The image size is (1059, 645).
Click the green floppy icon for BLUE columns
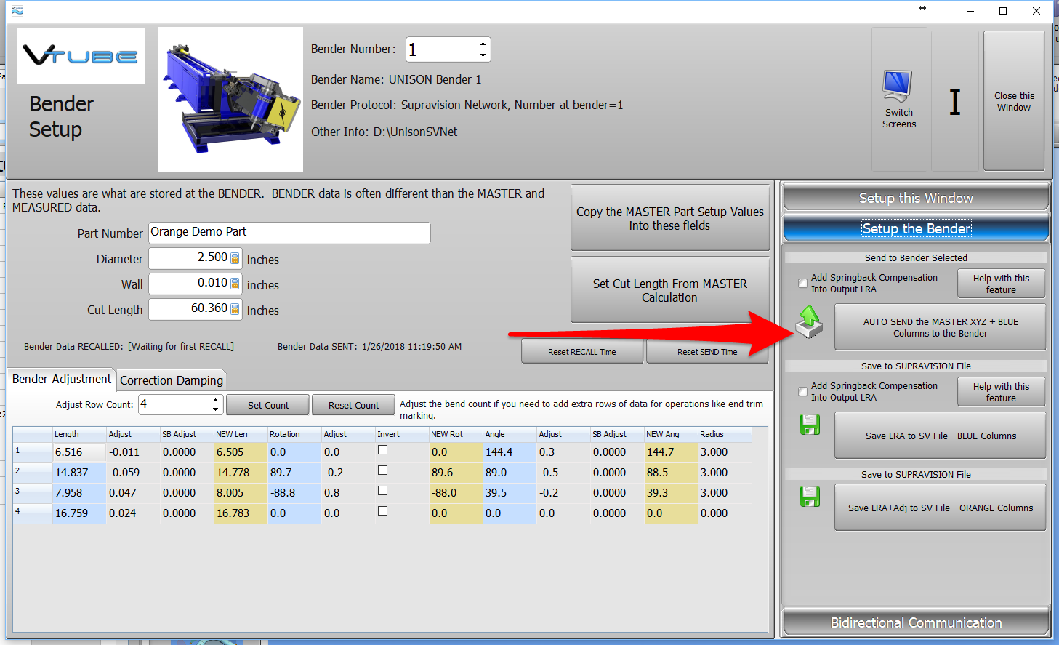810,425
